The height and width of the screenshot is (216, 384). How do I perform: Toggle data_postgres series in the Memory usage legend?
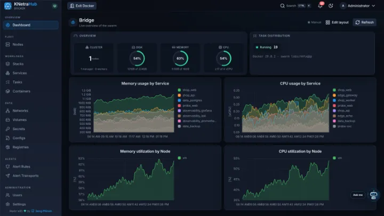pyautogui.click(x=190, y=100)
